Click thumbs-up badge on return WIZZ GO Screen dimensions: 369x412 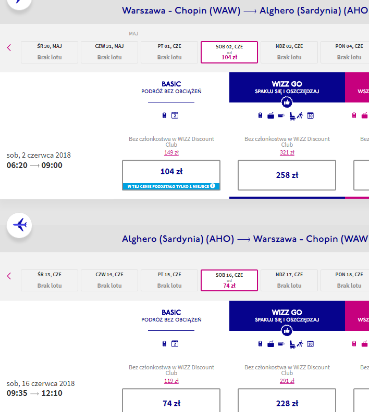(x=287, y=330)
